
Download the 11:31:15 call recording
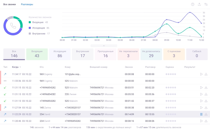coord(206,88)
